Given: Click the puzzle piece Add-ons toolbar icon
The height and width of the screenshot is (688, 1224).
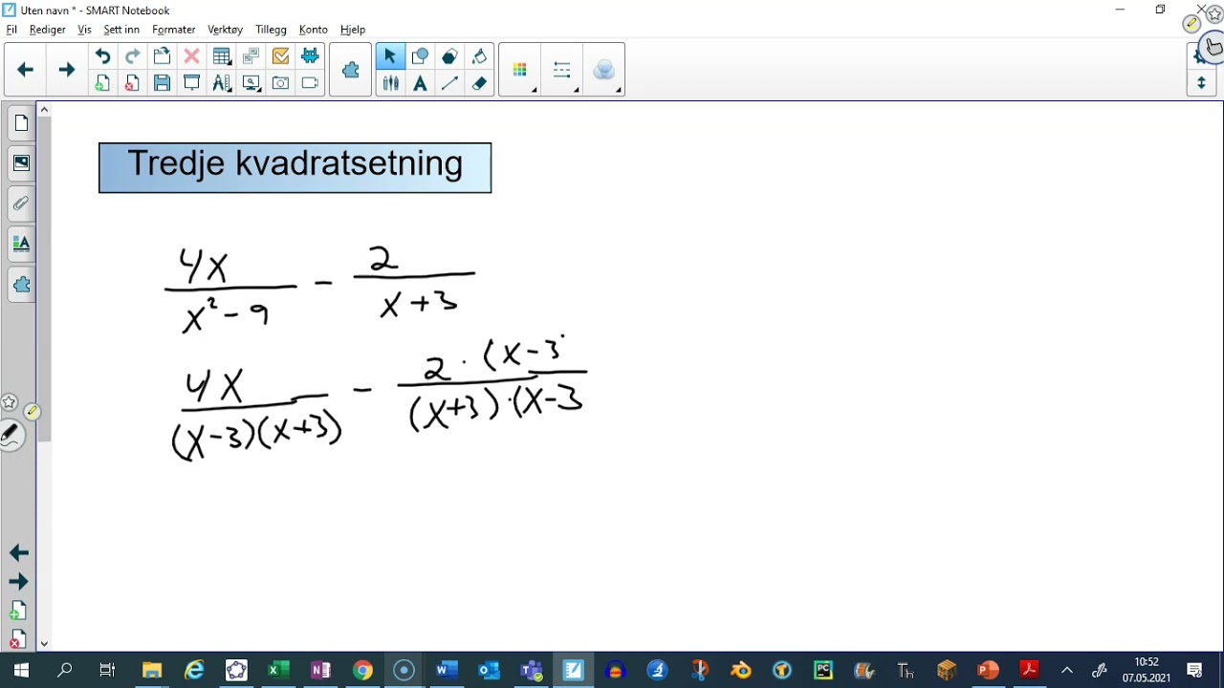Looking at the screenshot, I should [x=351, y=70].
